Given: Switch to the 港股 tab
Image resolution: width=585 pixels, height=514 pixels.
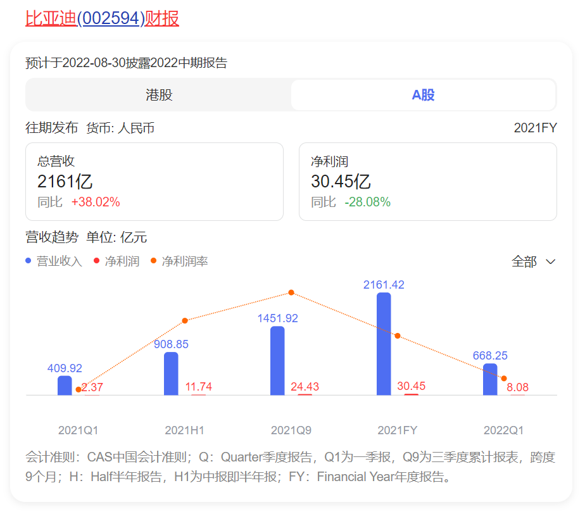Looking at the screenshot, I should tap(159, 95).
